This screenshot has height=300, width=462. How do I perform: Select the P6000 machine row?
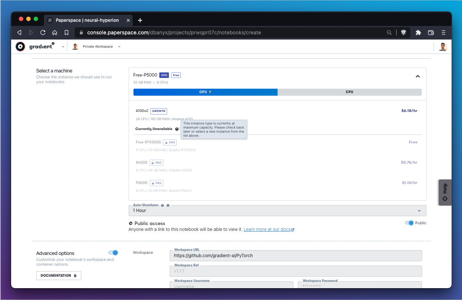pos(278,186)
